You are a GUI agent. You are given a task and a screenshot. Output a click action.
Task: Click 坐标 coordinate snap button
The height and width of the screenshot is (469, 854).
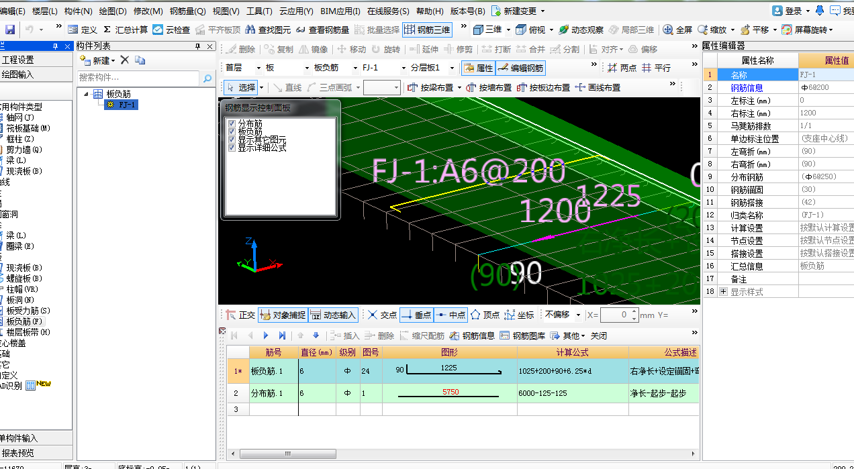pyautogui.click(x=519, y=315)
